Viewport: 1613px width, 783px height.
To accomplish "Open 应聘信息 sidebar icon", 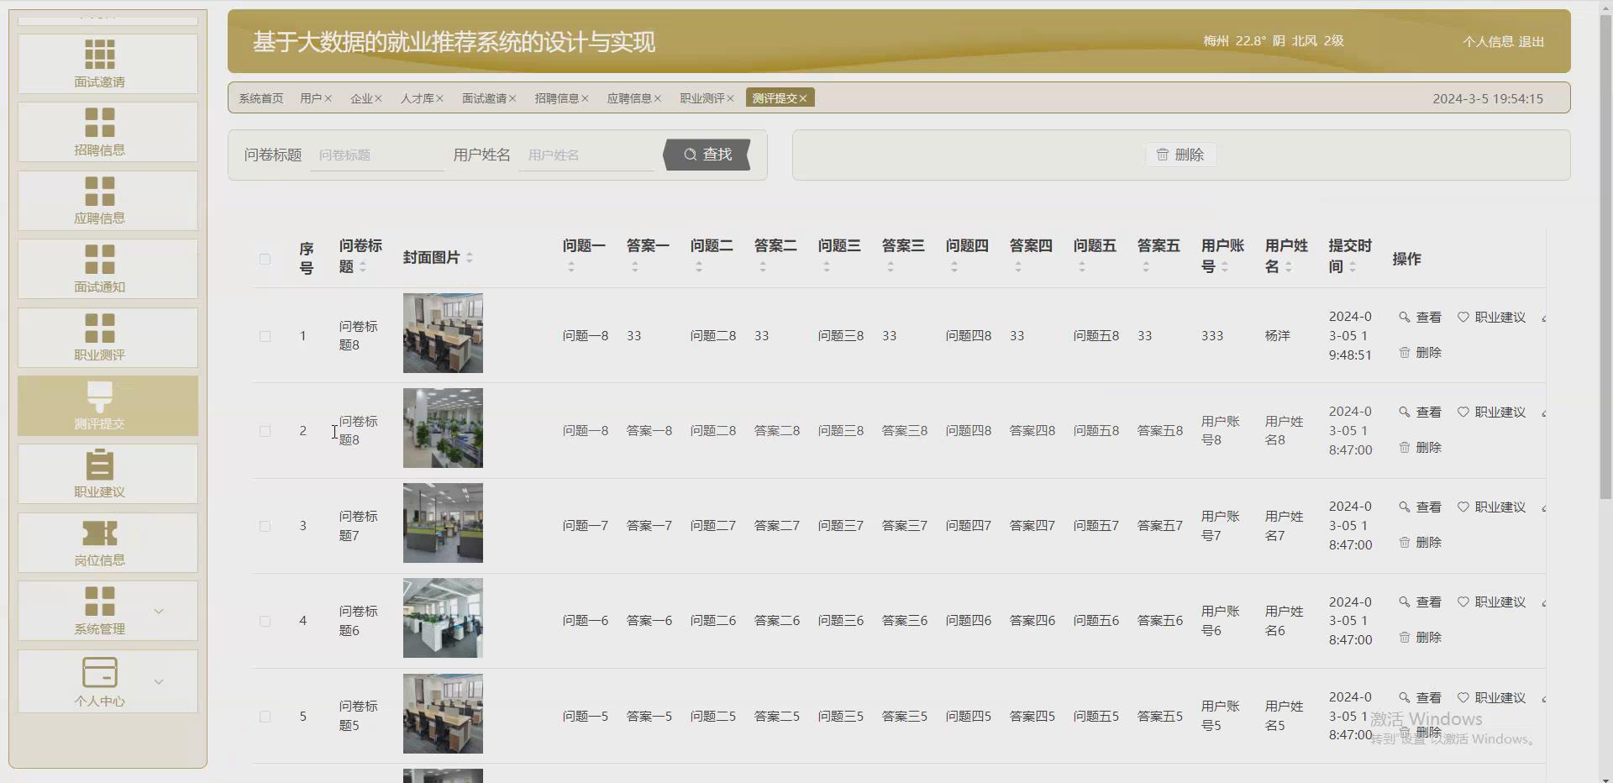I will pos(99,191).
